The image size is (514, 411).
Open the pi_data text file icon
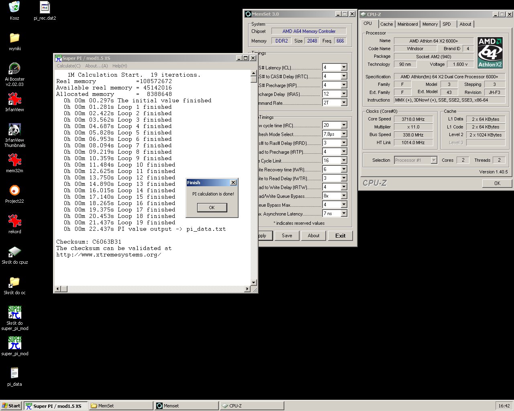pyautogui.click(x=14, y=373)
